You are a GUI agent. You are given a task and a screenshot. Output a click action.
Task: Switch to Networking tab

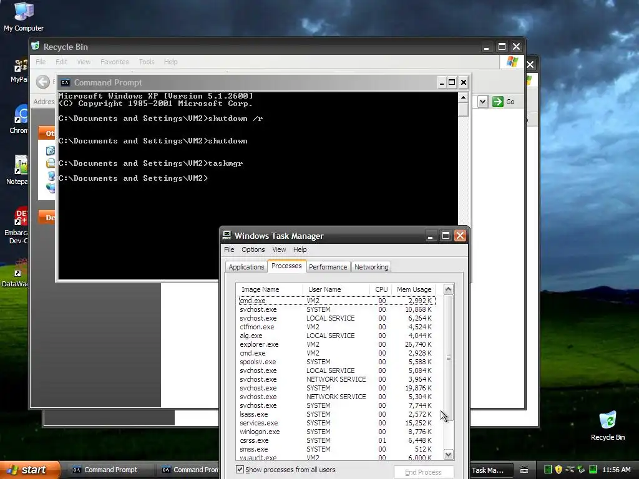point(371,267)
